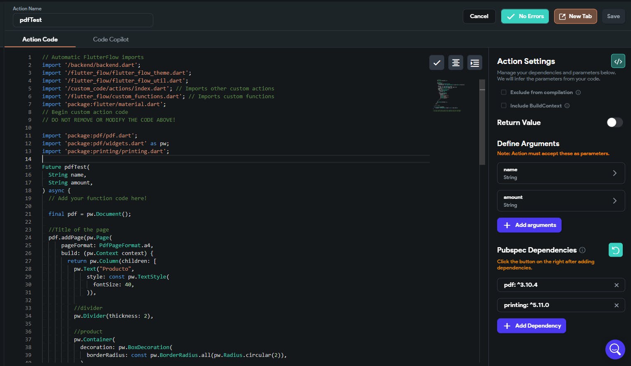Expand the amount String argument
This screenshot has width=631, height=366.
click(561, 201)
